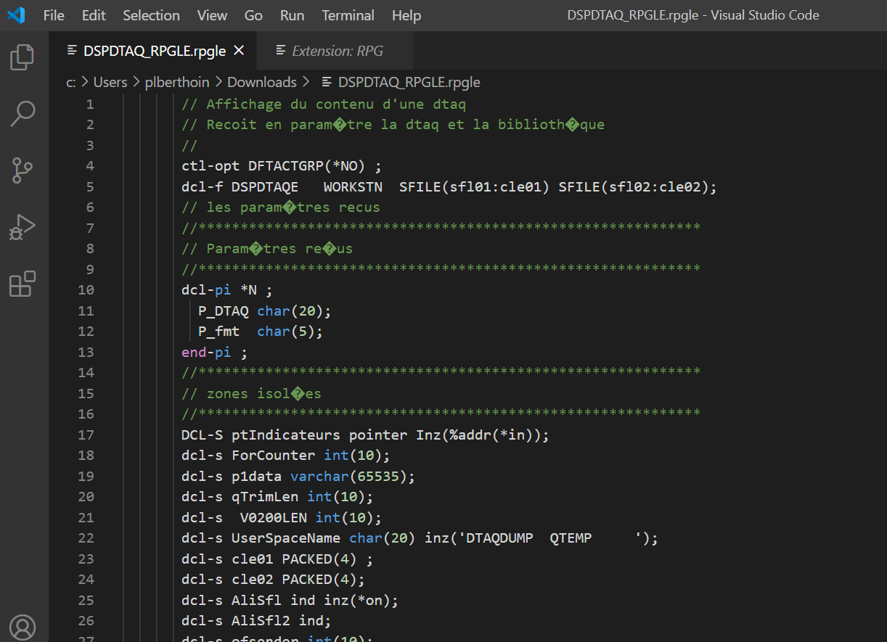Open the Run and Debug view

[x=23, y=227]
